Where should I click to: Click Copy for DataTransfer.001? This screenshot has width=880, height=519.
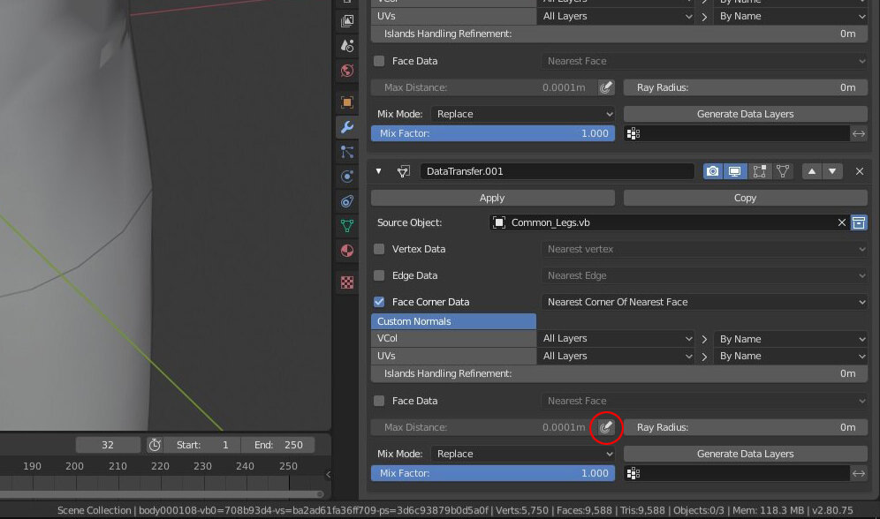click(x=746, y=198)
